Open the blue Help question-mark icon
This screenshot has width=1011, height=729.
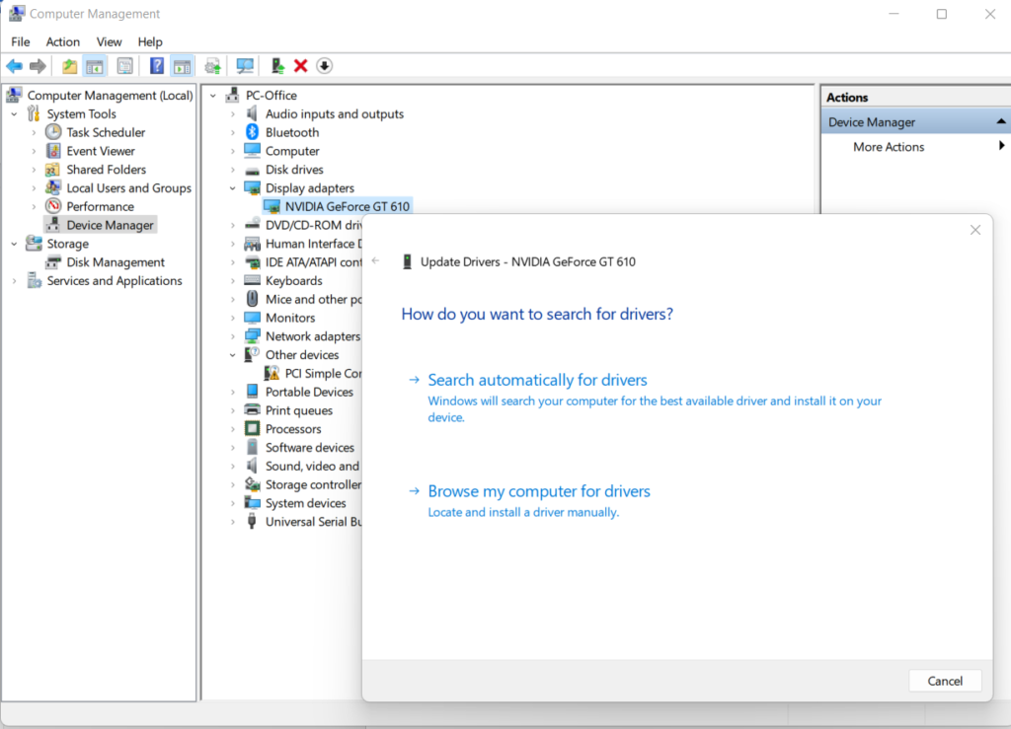click(157, 66)
